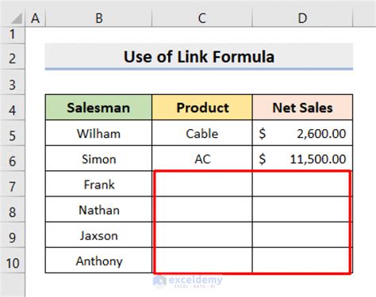Select column A header
The image size is (376, 297).
(x=36, y=18)
